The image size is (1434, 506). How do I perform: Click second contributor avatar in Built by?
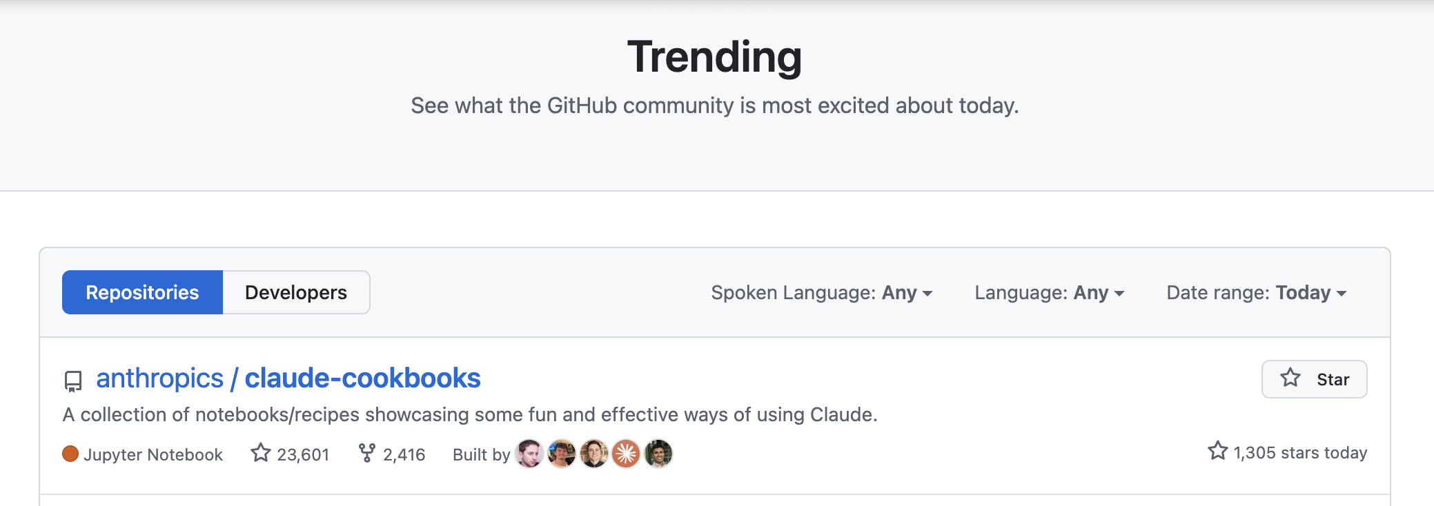pyautogui.click(x=562, y=454)
